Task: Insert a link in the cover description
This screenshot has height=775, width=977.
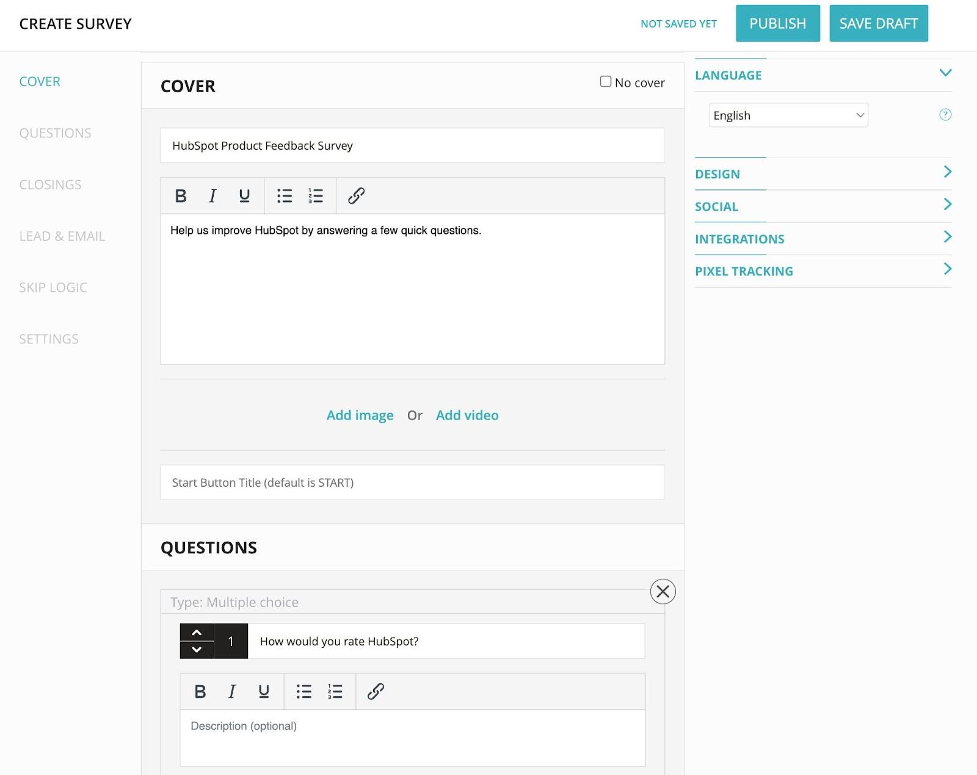Action: 357,196
